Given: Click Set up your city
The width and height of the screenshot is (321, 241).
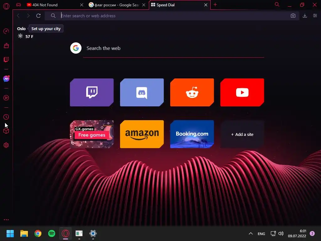Looking at the screenshot, I should tap(46, 29).
